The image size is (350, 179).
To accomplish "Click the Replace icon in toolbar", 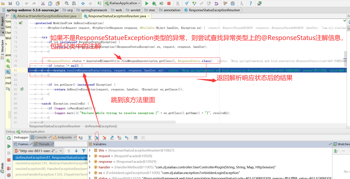I will point(74,3).
